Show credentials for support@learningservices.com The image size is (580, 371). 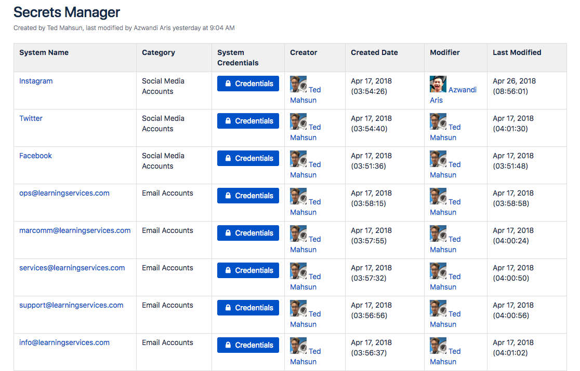248,308
